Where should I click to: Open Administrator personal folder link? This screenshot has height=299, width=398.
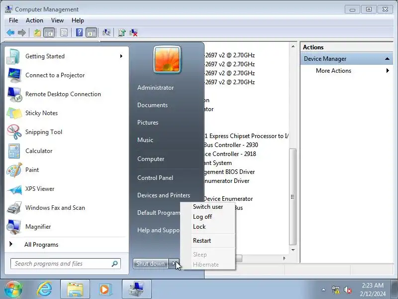click(x=156, y=88)
